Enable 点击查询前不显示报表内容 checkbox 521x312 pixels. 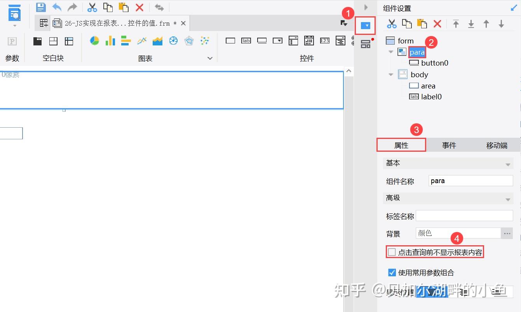391,252
